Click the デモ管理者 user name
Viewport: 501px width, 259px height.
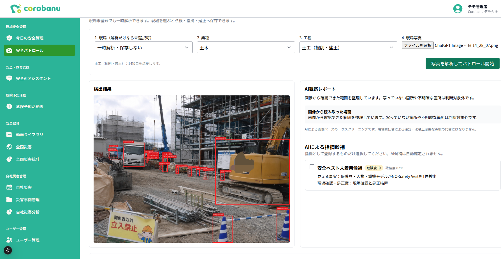coord(478,7)
